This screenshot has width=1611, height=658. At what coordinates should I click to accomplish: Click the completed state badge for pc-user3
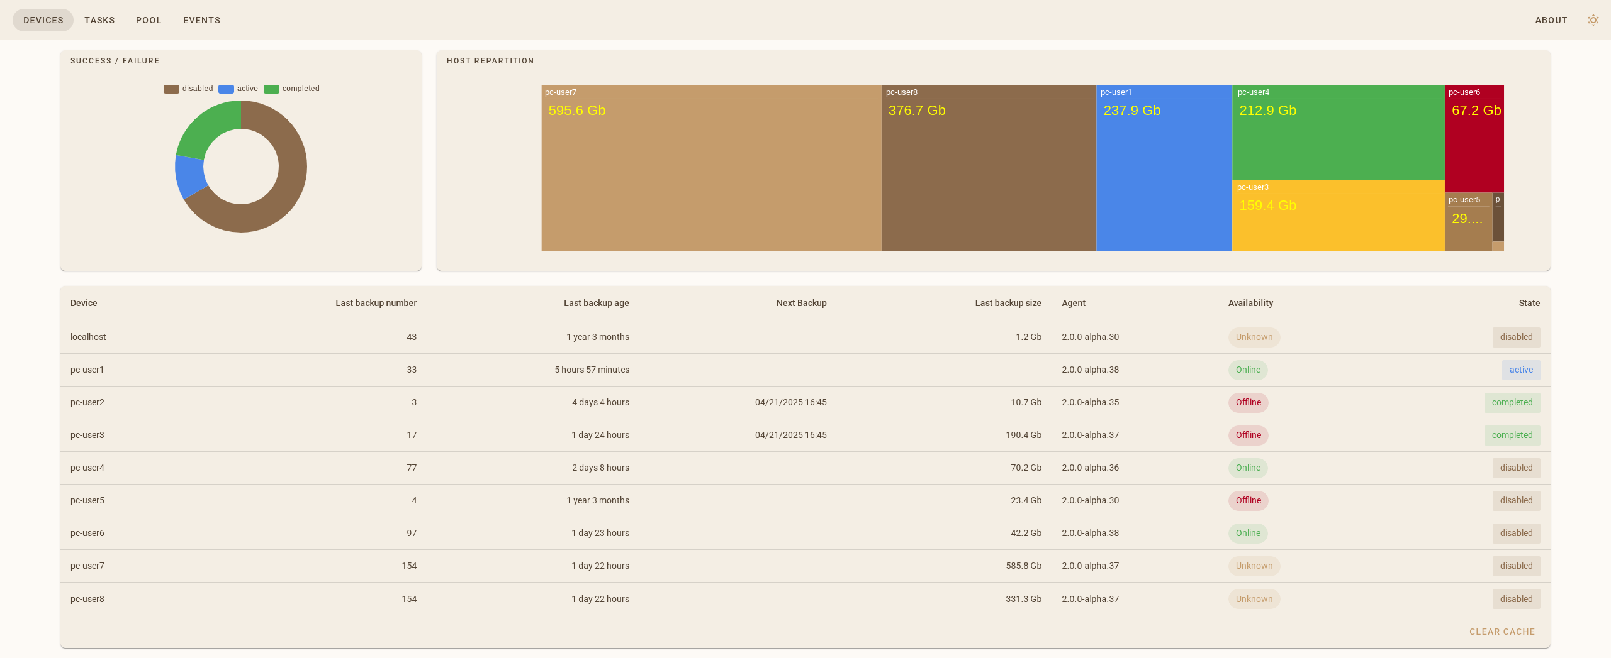pyautogui.click(x=1512, y=436)
